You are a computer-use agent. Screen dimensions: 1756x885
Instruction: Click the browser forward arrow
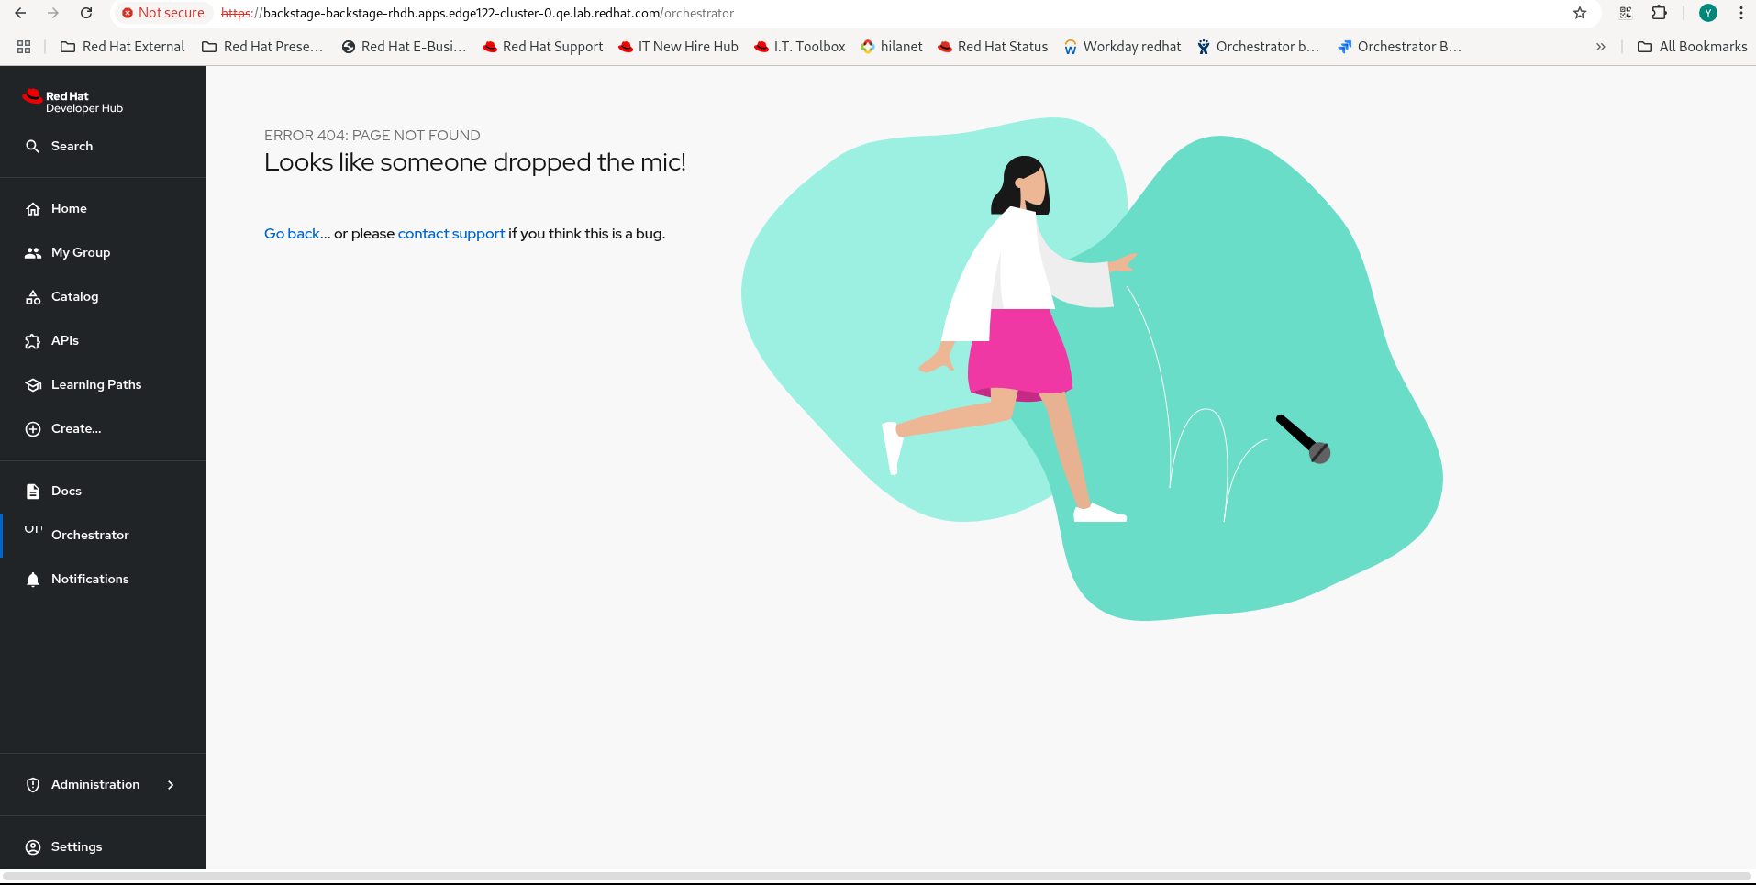53,13
